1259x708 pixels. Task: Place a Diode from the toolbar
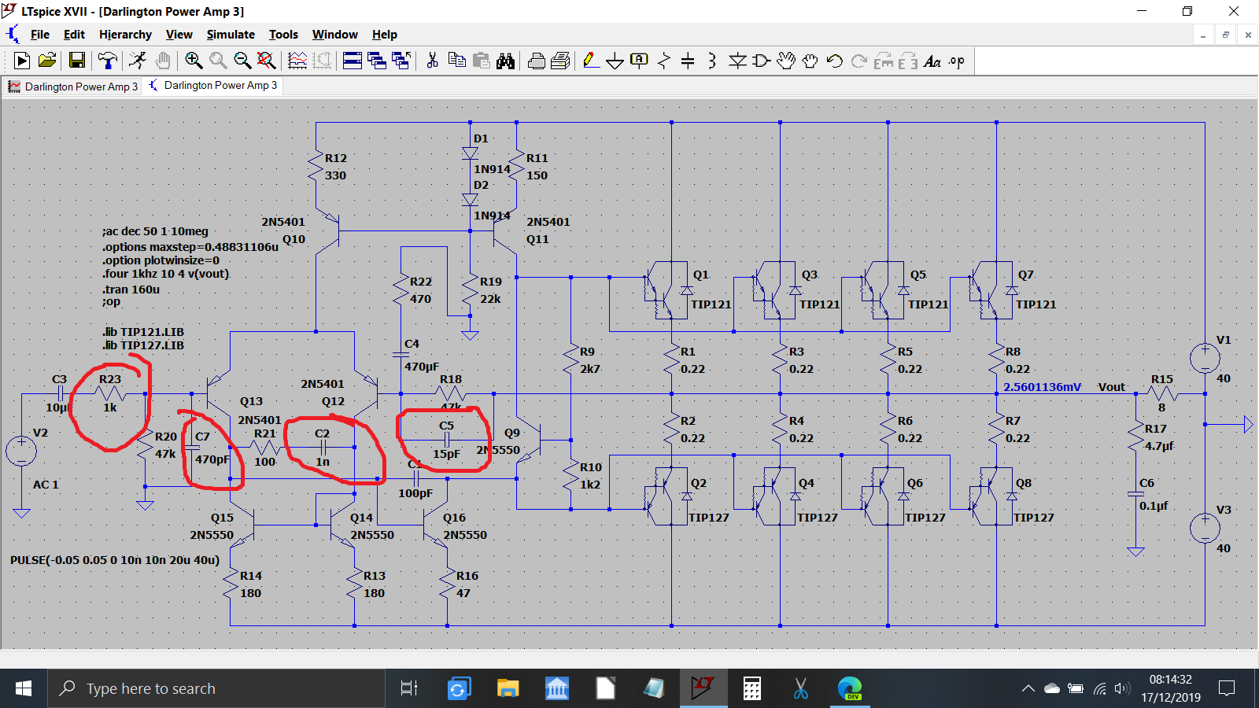coord(737,61)
